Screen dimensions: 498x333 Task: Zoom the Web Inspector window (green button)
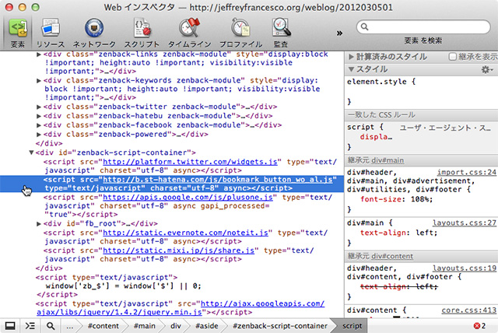(36, 7)
